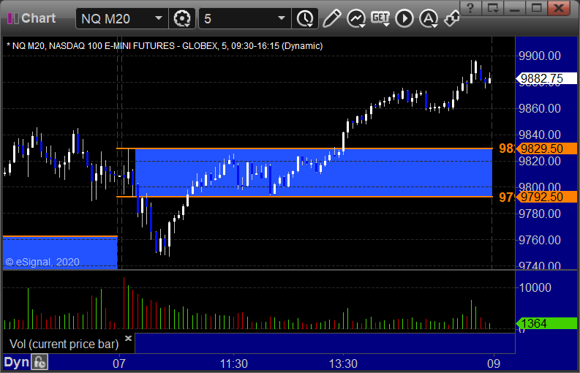
Task: Open the time template clock icon
Action: tap(305, 18)
